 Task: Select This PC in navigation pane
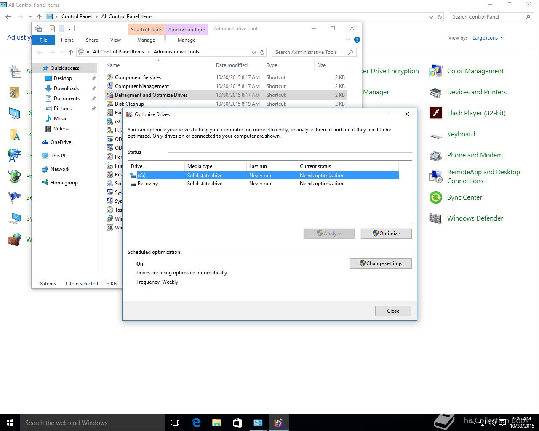pyautogui.click(x=59, y=156)
